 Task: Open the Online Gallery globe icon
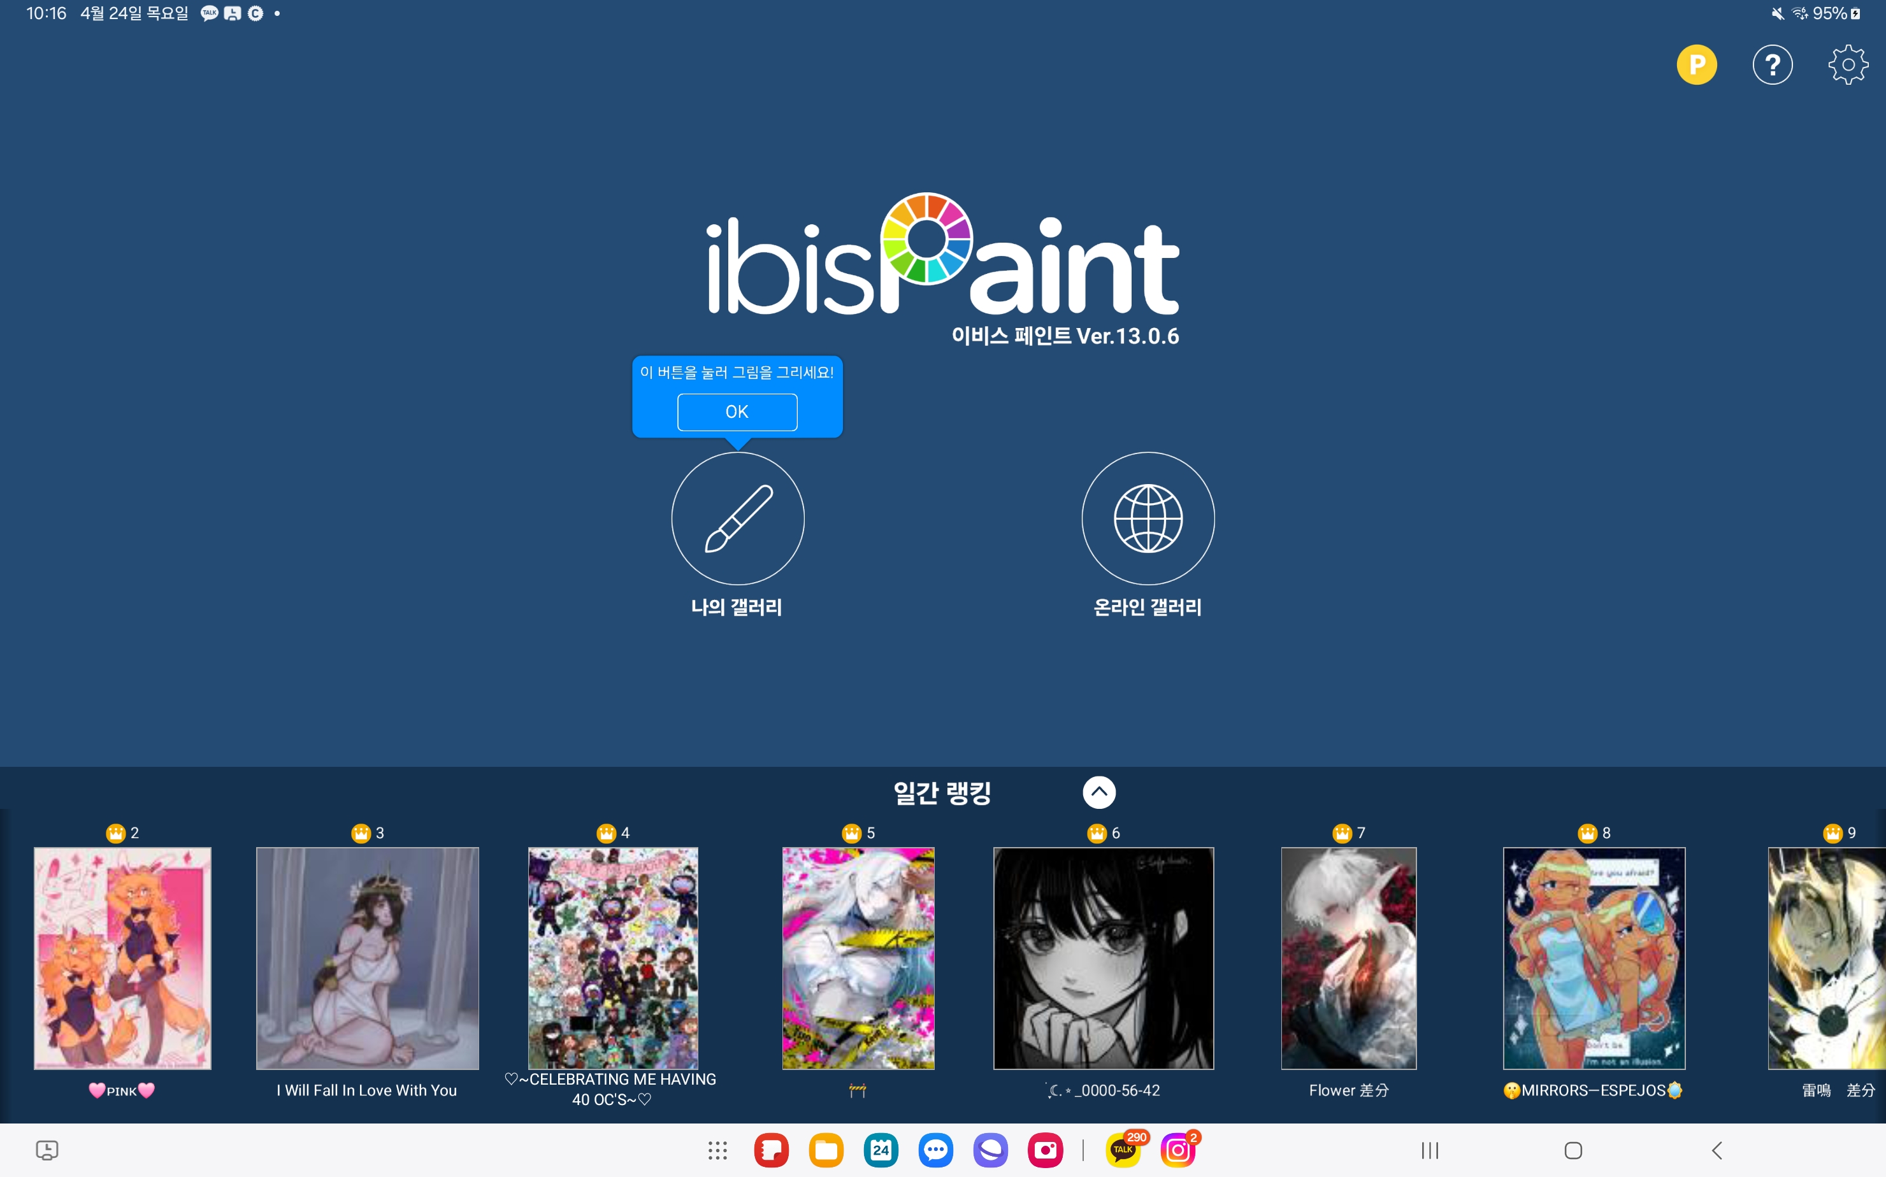pyautogui.click(x=1147, y=518)
